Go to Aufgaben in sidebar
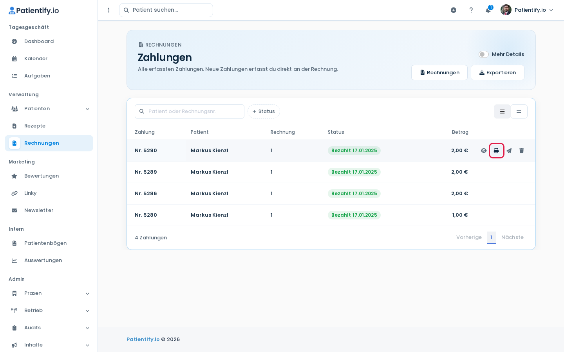Screen dimensions: 564x352 (49, 76)
